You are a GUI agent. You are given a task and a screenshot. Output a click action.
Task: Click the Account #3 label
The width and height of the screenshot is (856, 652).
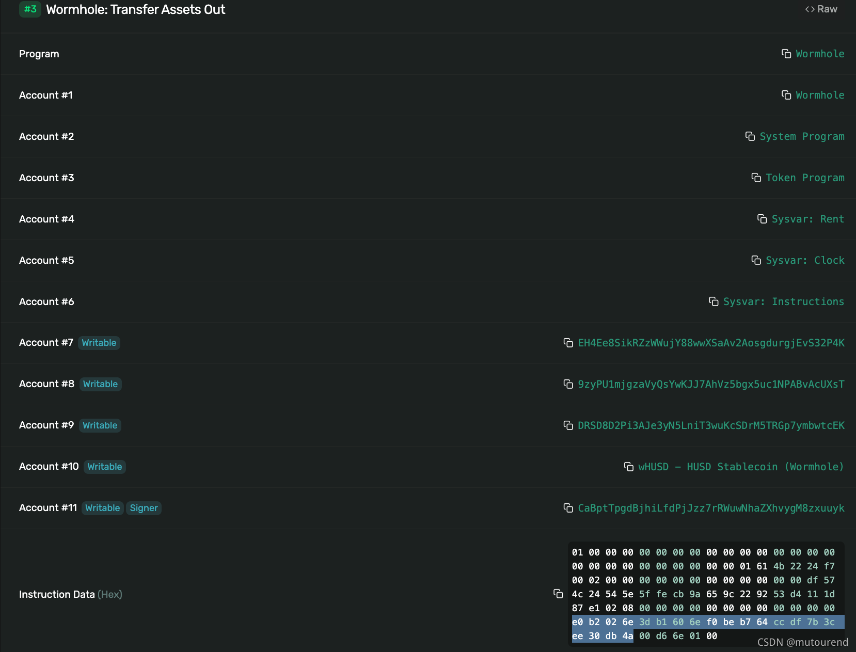(46, 178)
